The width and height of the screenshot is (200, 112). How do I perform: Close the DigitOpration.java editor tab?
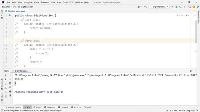pos(27,11)
